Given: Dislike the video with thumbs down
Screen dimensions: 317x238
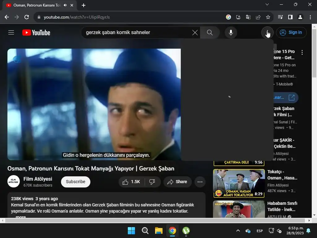Looking at the screenshot, I should pyautogui.click(x=152, y=182).
